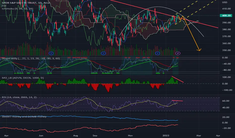Click the USD currency label on price axis
The width and height of the screenshot is (235, 138).
point(224,2)
